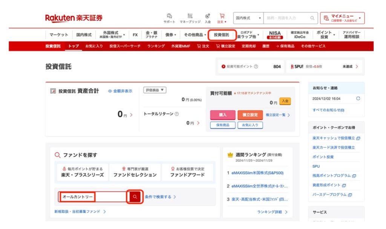Click the ランキング詳細 arrow
This screenshot has width=386, height=229.
(286, 212)
